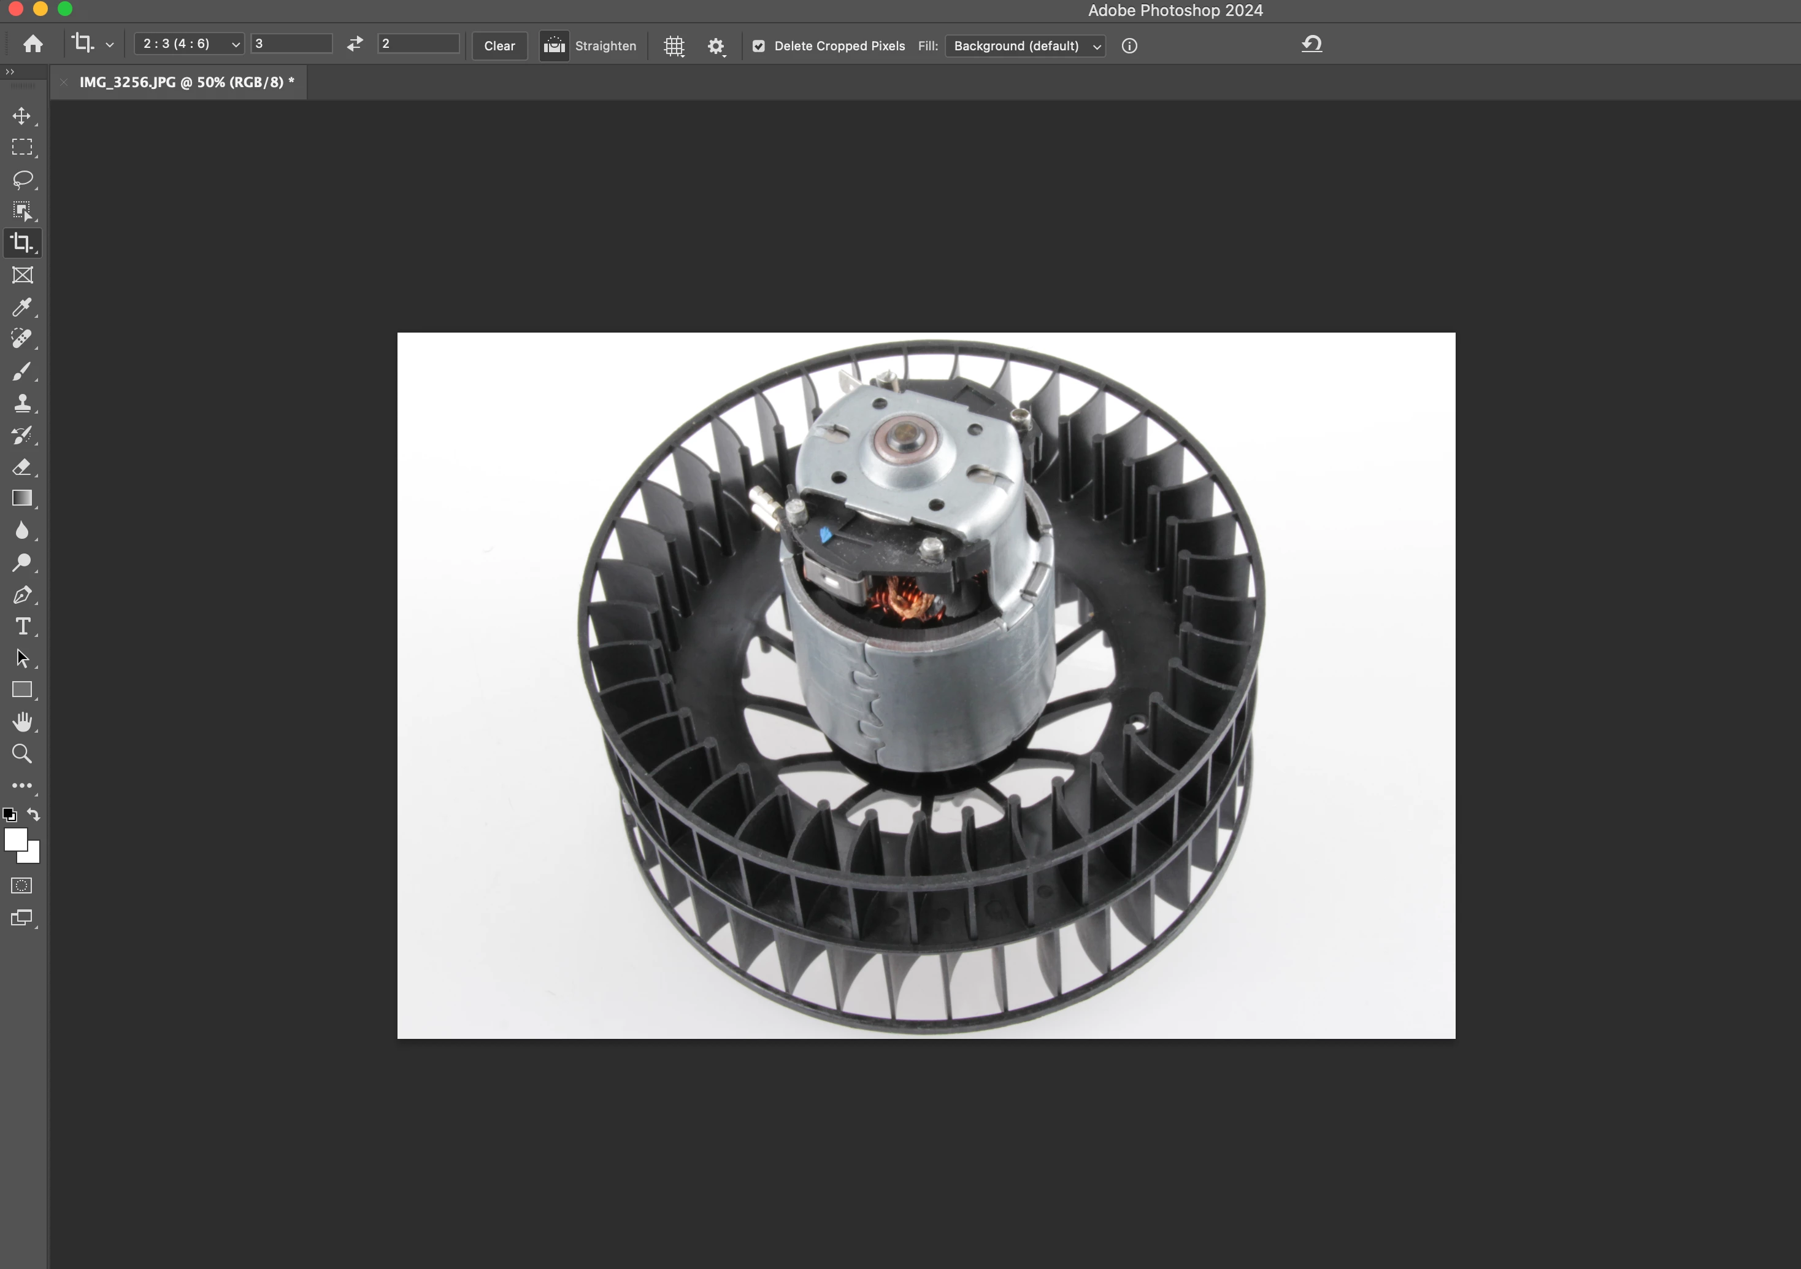Select the Lasso tool
The image size is (1801, 1269).
22,180
